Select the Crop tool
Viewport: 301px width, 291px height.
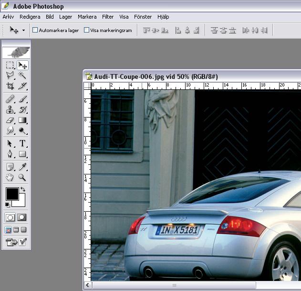click(10, 86)
